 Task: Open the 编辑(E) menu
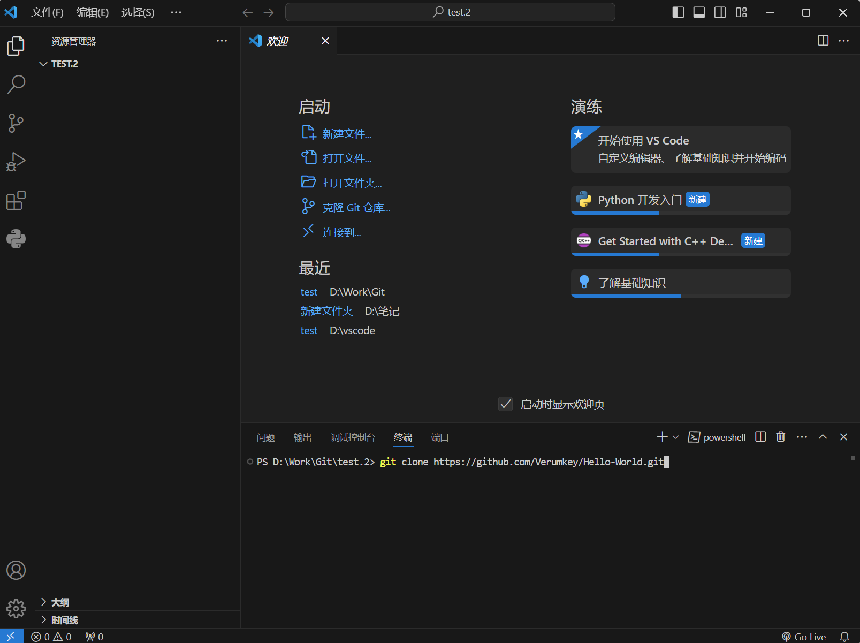point(92,12)
